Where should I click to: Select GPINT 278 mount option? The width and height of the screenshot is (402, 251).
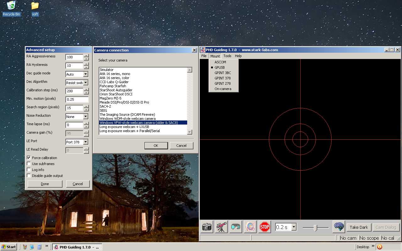click(x=224, y=83)
